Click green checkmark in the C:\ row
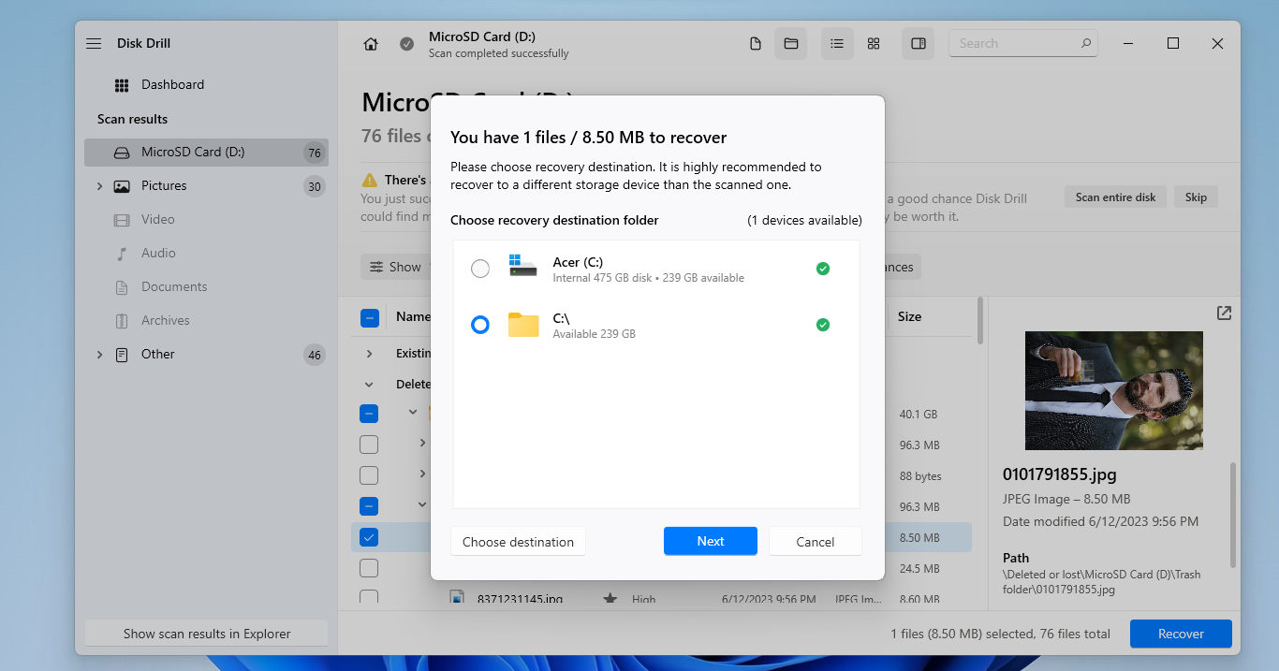Image resolution: width=1279 pixels, height=671 pixels. click(x=823, y=325)
